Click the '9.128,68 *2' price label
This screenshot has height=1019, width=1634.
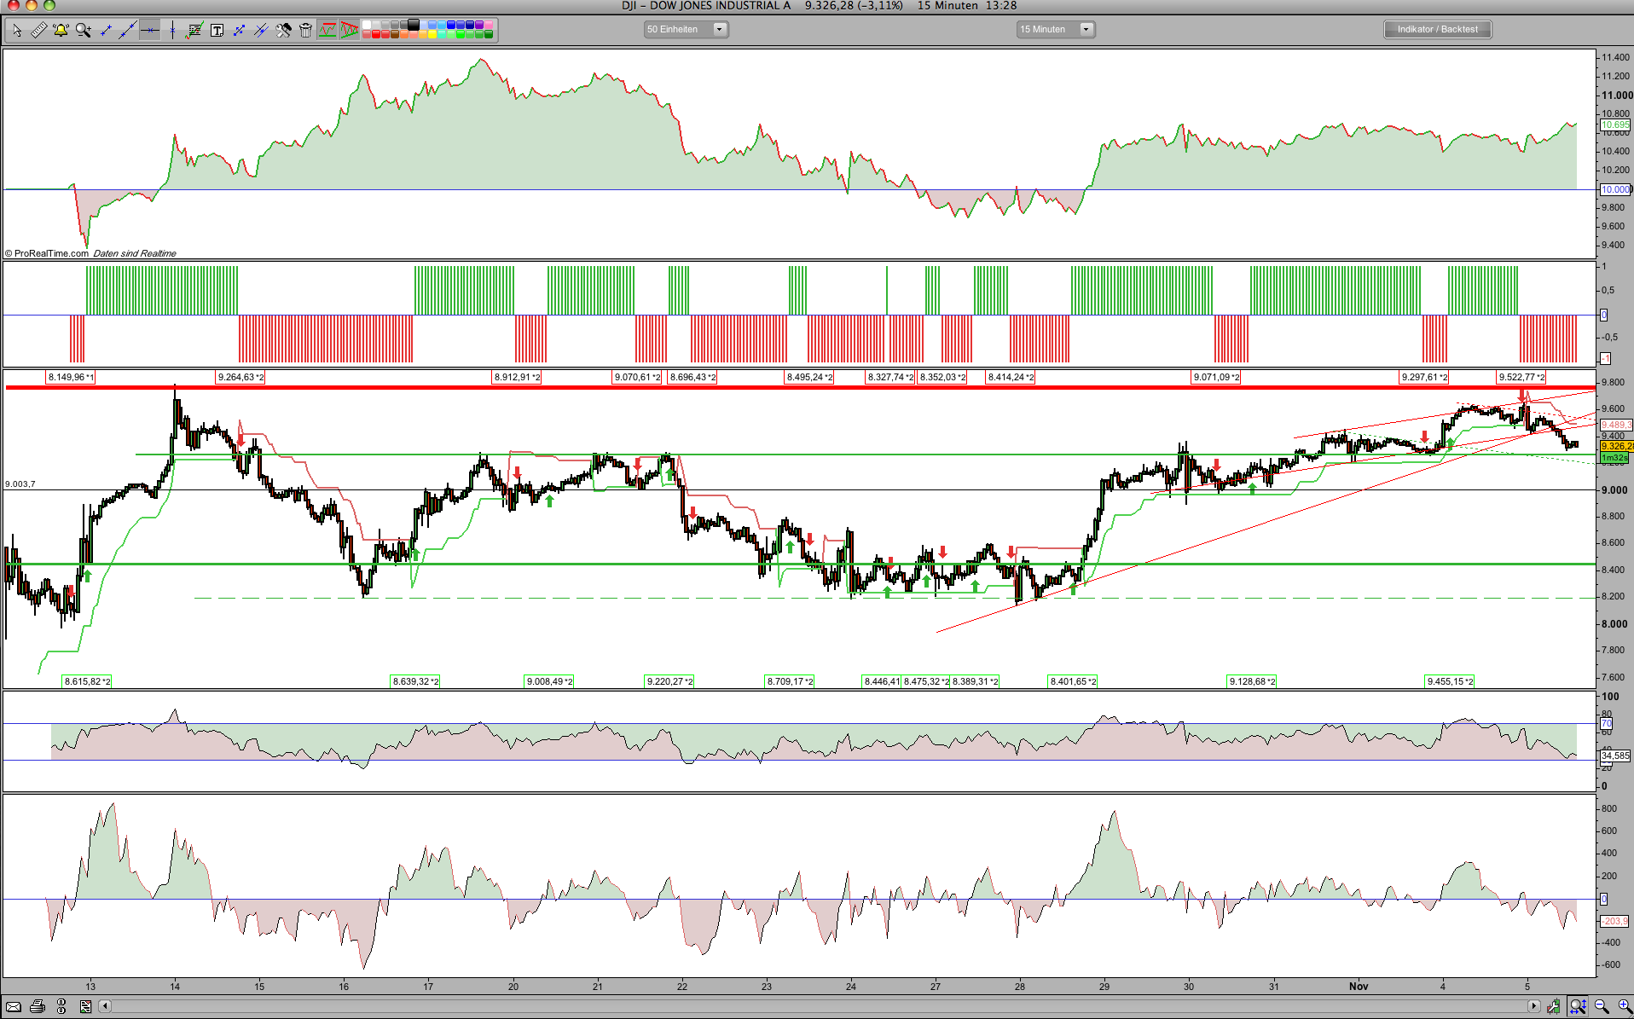[1252, 681]
